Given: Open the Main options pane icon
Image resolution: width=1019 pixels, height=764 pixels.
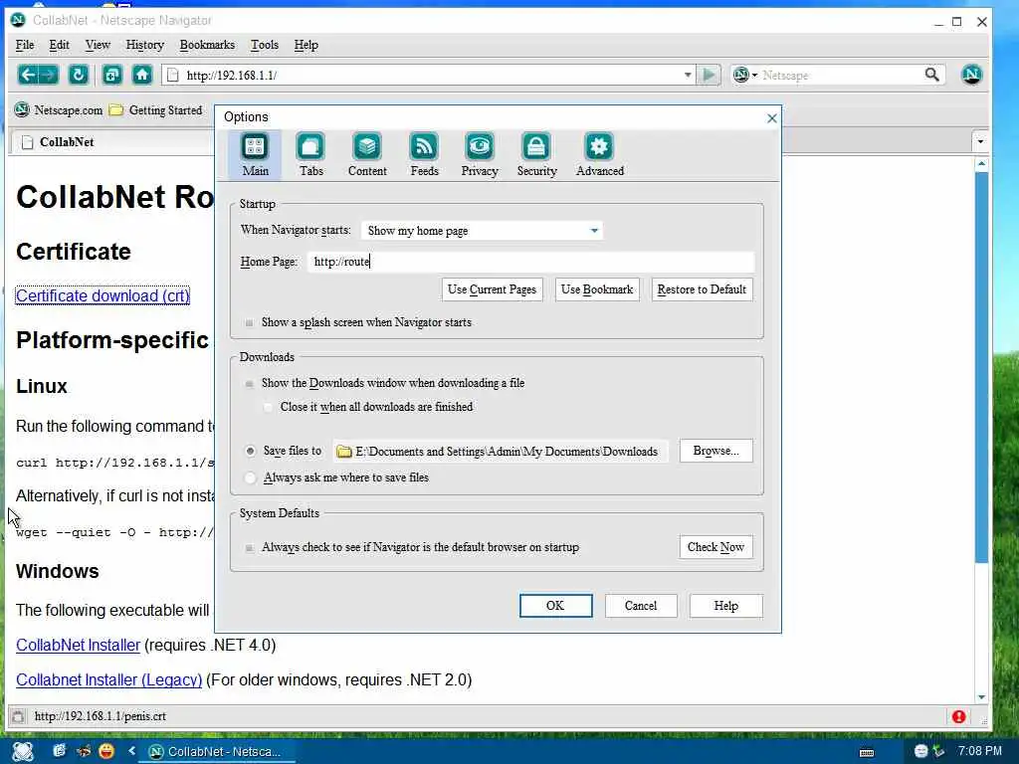Looking at the screenshot, I should click(x=255, y=154).
